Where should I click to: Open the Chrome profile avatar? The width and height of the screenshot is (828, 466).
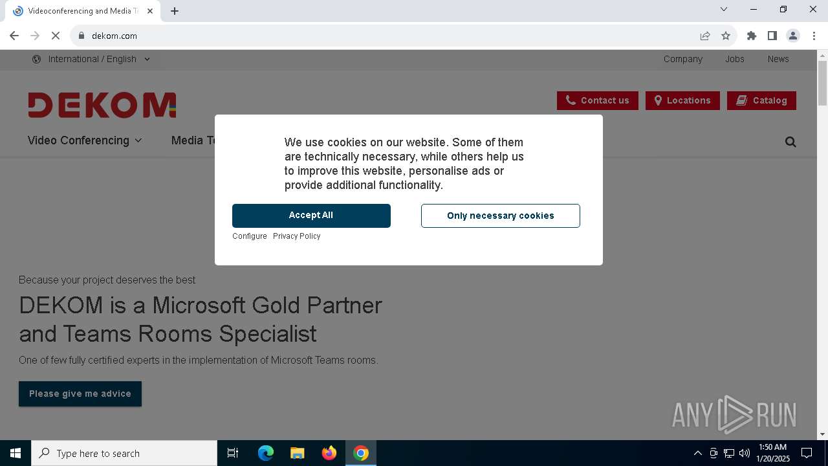(793, 36)
